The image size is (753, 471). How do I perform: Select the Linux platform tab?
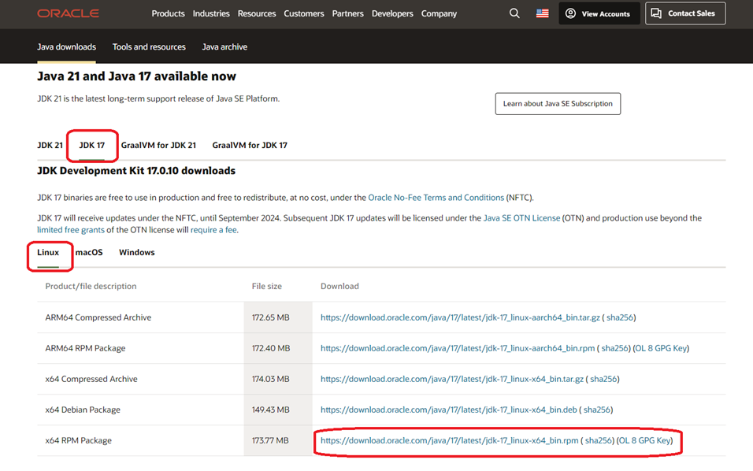pyautogui.click(x=48, y=253)
